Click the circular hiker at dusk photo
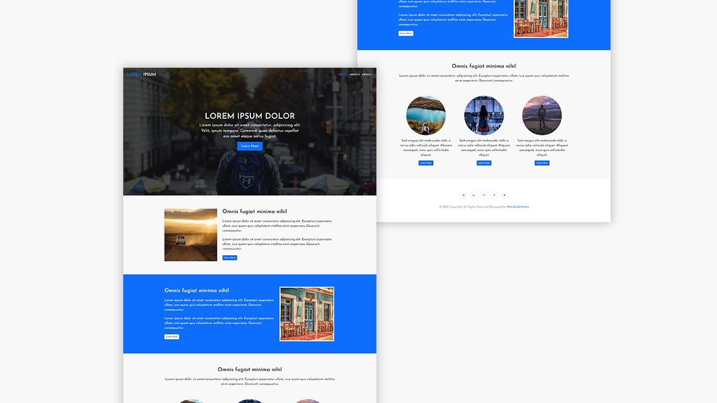This screenshot has height=403, width=717. click(x=542, y=115)
